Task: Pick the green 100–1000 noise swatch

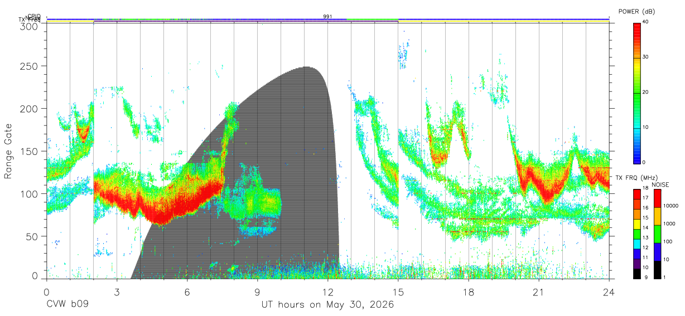Action: pos(657,234)
